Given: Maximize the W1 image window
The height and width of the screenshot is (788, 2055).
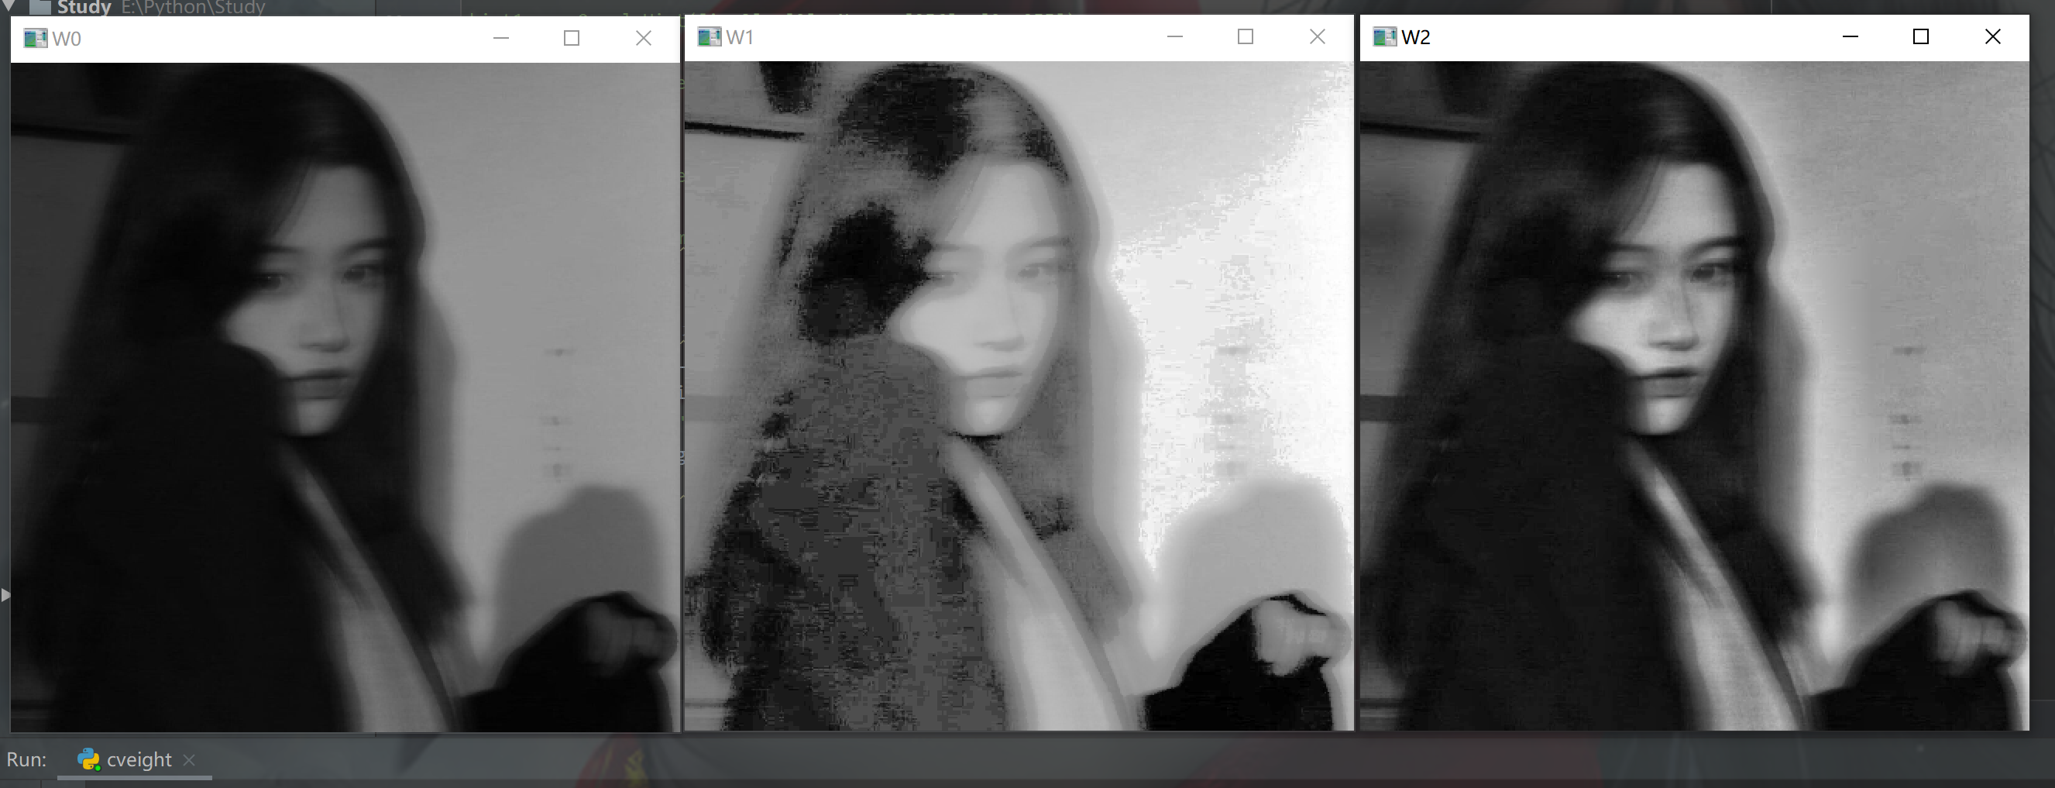Looking at the screenshot, I should [x=1246, y=36].
